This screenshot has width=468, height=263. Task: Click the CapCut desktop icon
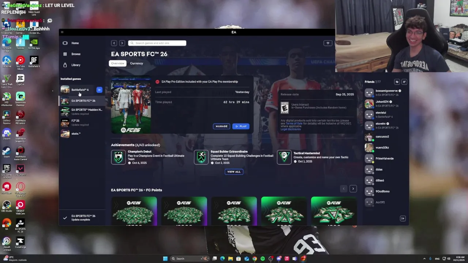pyautogui.click(x=20, y=80)
